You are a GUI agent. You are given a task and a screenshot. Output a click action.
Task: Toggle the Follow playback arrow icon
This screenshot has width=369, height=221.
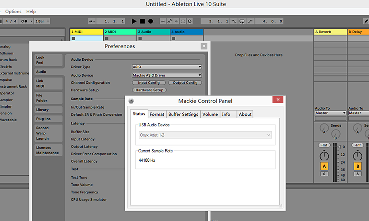coord(92,21)
